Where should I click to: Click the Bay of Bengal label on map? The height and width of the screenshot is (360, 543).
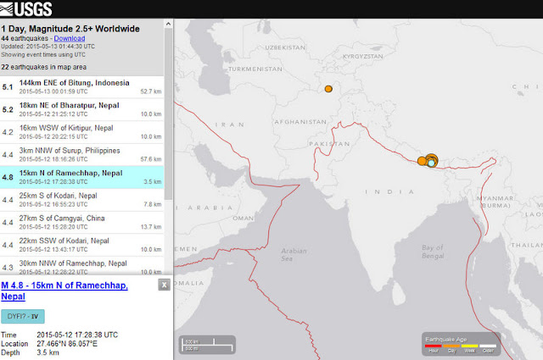tap(433, 252)
